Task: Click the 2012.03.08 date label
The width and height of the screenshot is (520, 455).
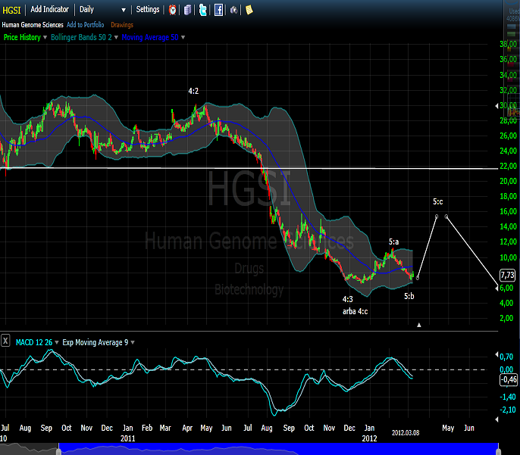Action: (406, 433)
